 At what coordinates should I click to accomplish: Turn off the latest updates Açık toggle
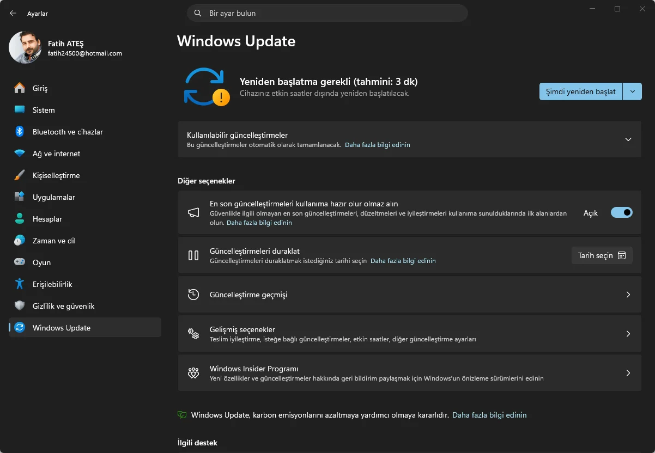coord(622,212)
